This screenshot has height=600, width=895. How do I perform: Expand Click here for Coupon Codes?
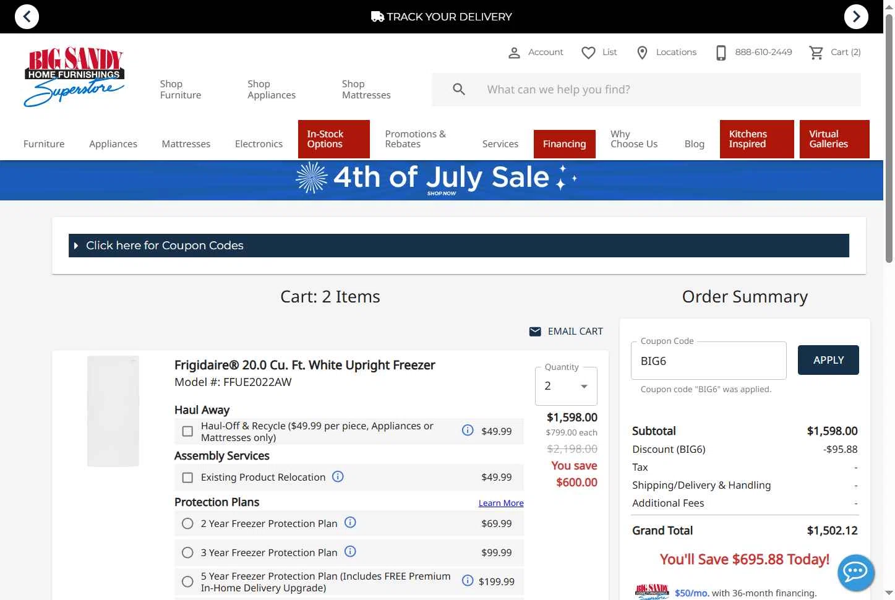click(x=458, y=246)
